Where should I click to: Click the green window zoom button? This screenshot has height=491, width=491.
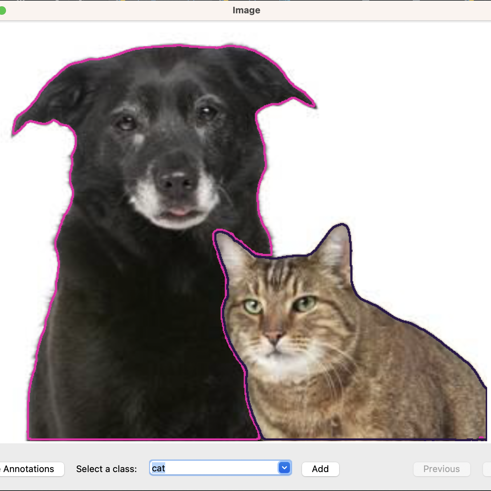pos(2,11)
